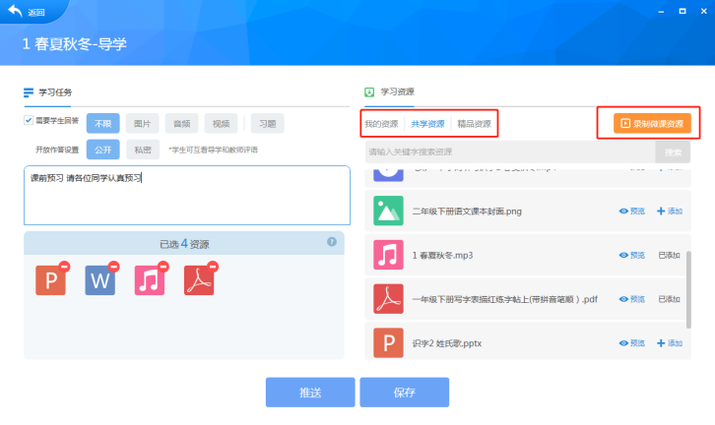715x425 pixels.
Task: Click the 返回 back arrow
Action: click(15, 11)
